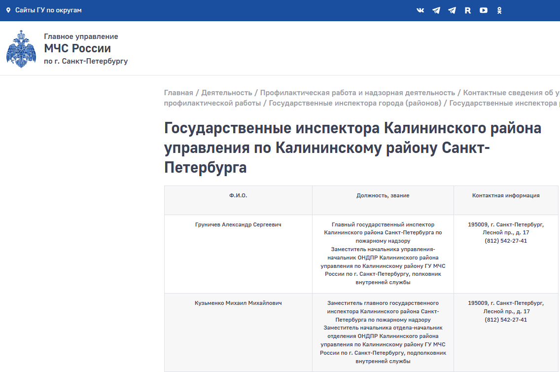Click the phone number in Груничев's row

coord(506,241)
